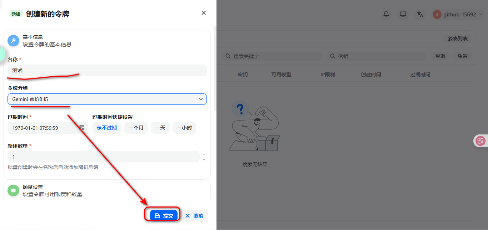Increase 新建数量 with the stepper arrow
This screenshot has width=488, height=230.
204,154
